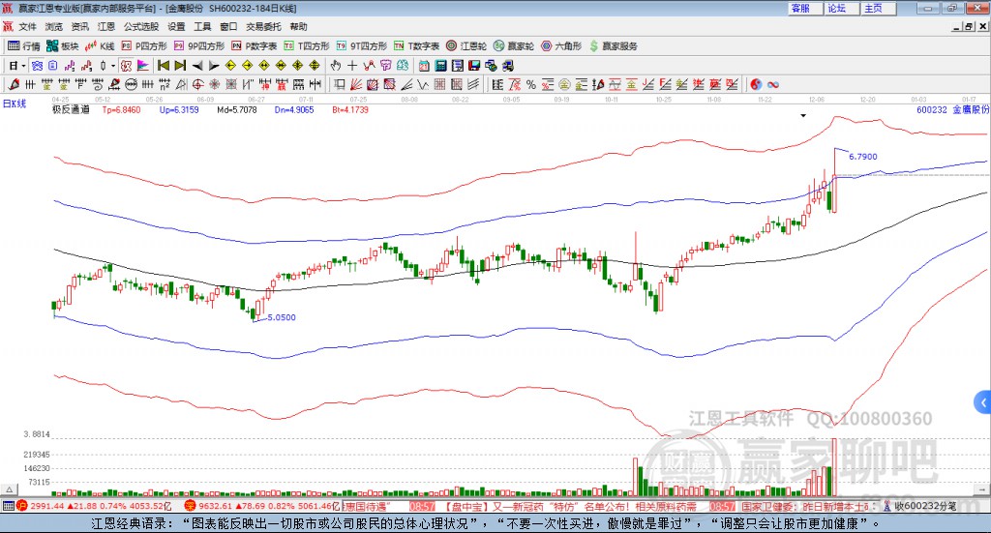The image size is (991, 533).
Task: Open the 窗口 menu
Action: (x=228, y=26)
